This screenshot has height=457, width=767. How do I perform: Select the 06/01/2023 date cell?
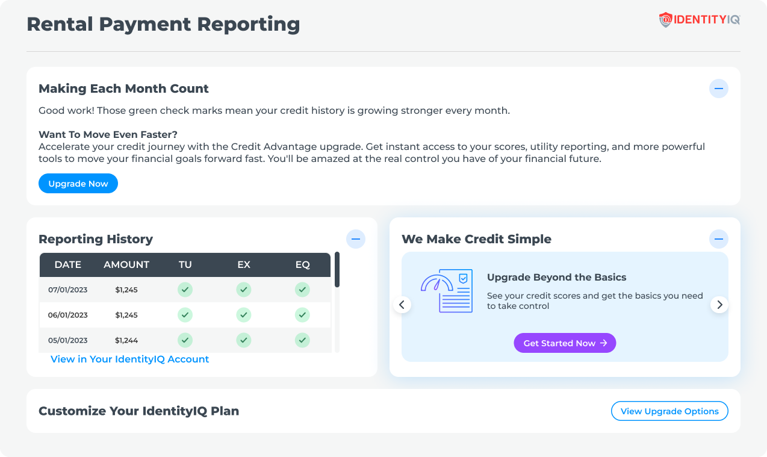(67, 315)
